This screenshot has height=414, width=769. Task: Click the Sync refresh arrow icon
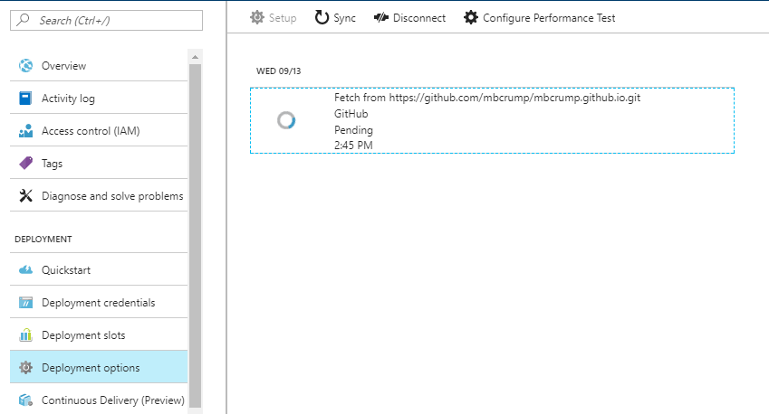click(x=322, y=17)
